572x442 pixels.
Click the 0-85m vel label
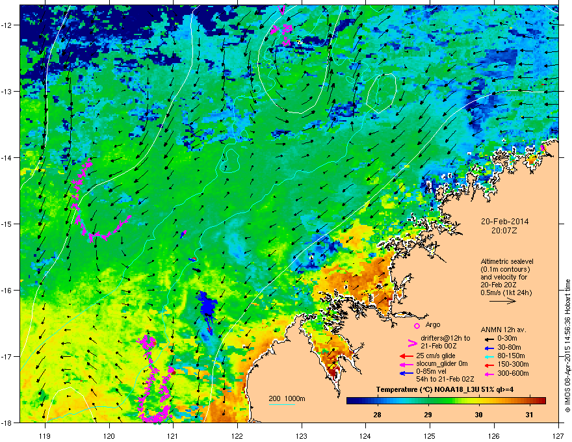(x=432, y=372)
